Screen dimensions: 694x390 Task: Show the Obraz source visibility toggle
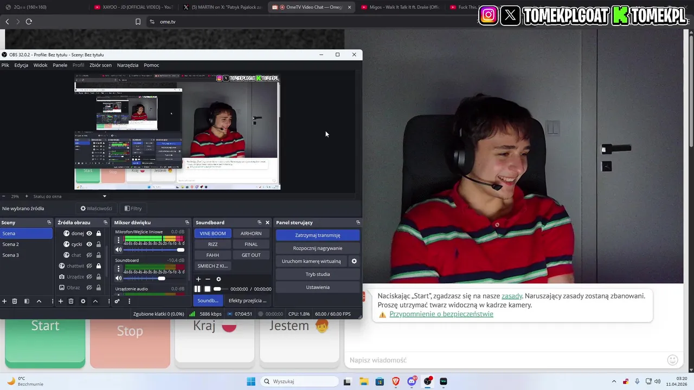click(89, 288)
